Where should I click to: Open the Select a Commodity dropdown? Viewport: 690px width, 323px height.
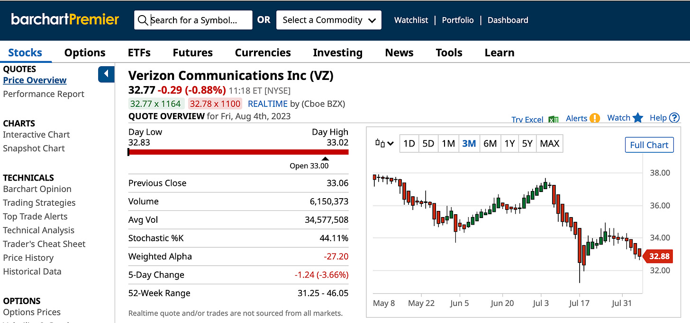coord(329,20)
